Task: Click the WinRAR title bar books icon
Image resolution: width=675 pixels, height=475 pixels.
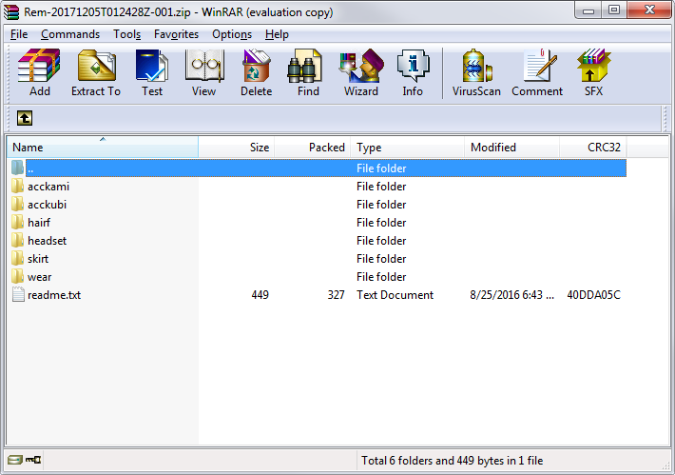Action: [x=11, y=12]
